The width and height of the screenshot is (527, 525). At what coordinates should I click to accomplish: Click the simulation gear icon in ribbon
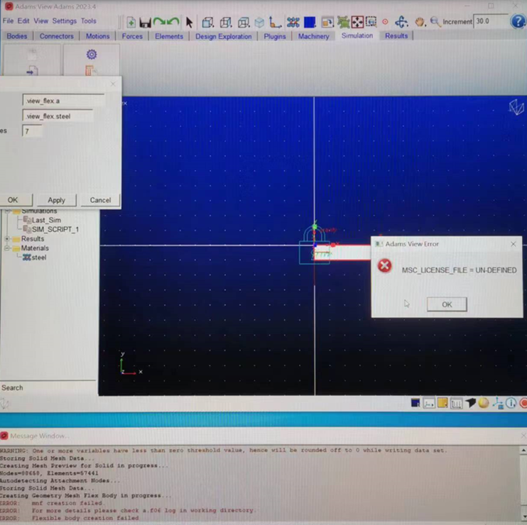point(92,54)
